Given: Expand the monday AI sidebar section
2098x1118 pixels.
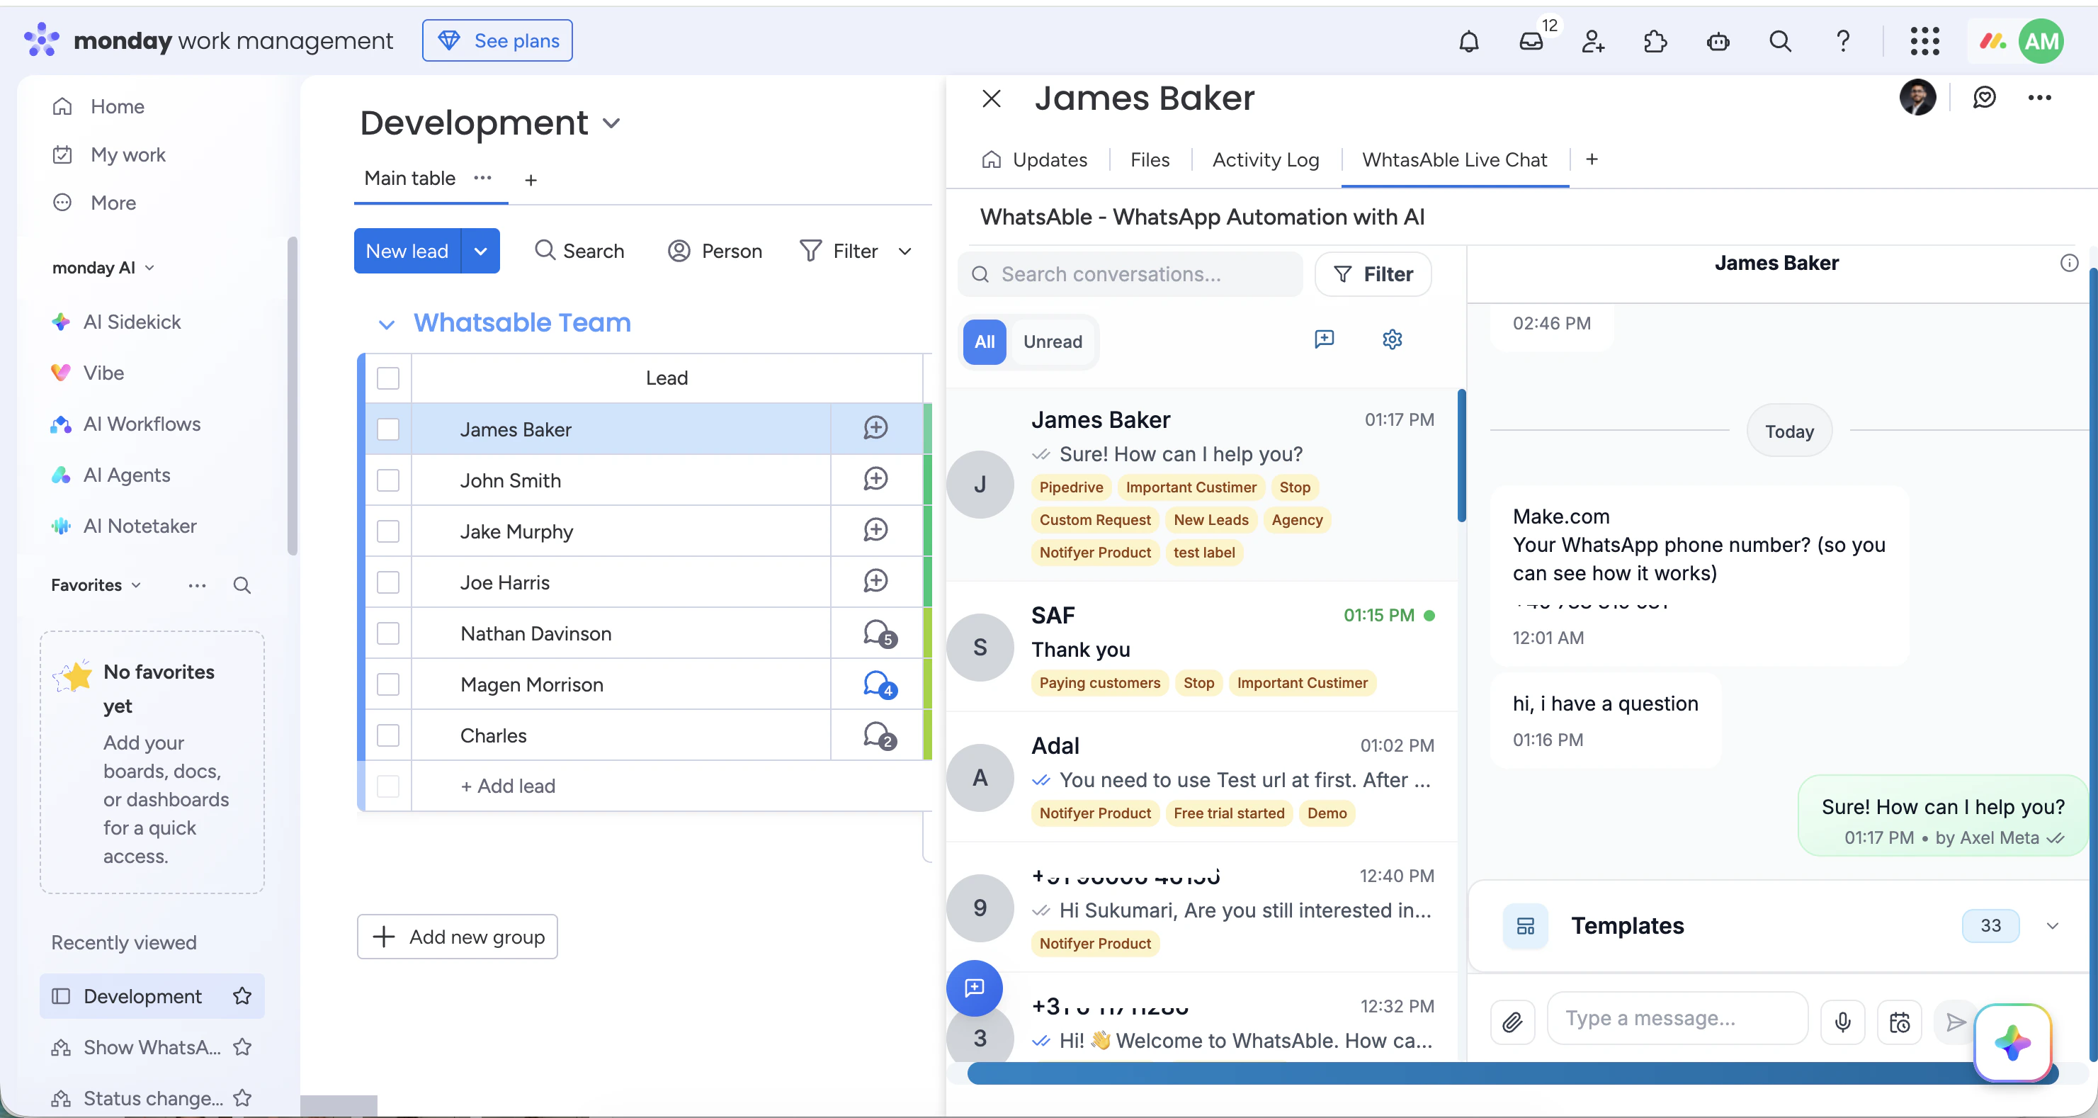Looking at the screenshot, I should coord(149,267).
